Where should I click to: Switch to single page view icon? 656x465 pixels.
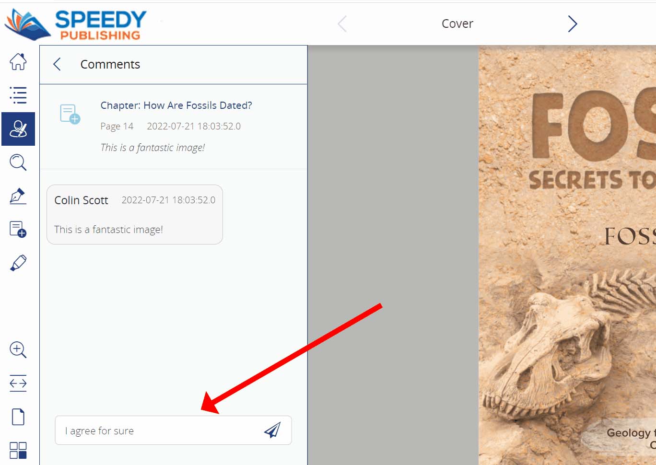pos(18,417)
